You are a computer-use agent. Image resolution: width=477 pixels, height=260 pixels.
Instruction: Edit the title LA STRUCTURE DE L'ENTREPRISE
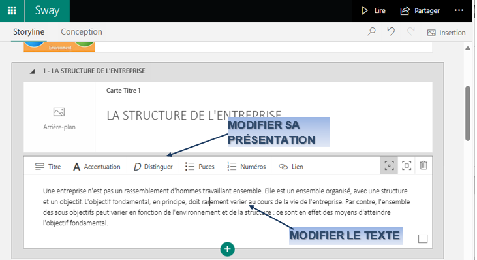194,116
